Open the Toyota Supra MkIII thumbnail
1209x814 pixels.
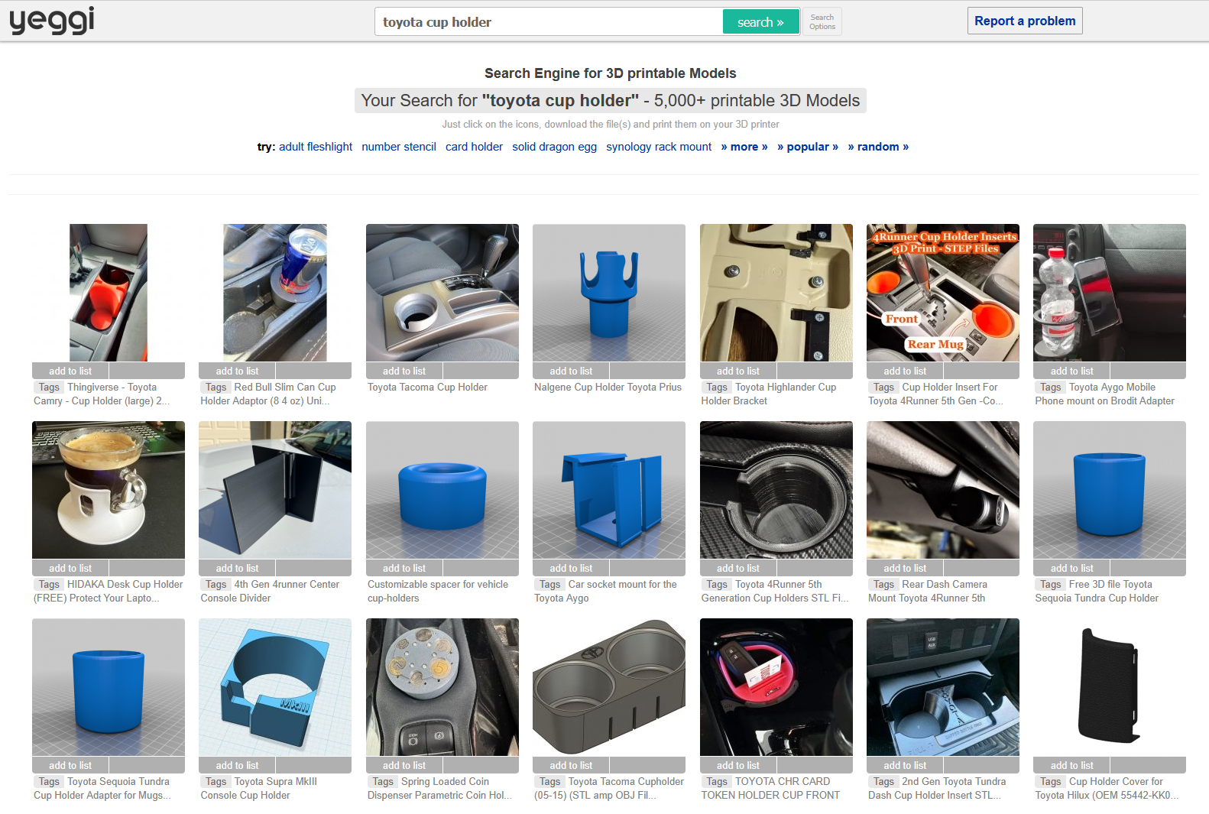(275, 687)
